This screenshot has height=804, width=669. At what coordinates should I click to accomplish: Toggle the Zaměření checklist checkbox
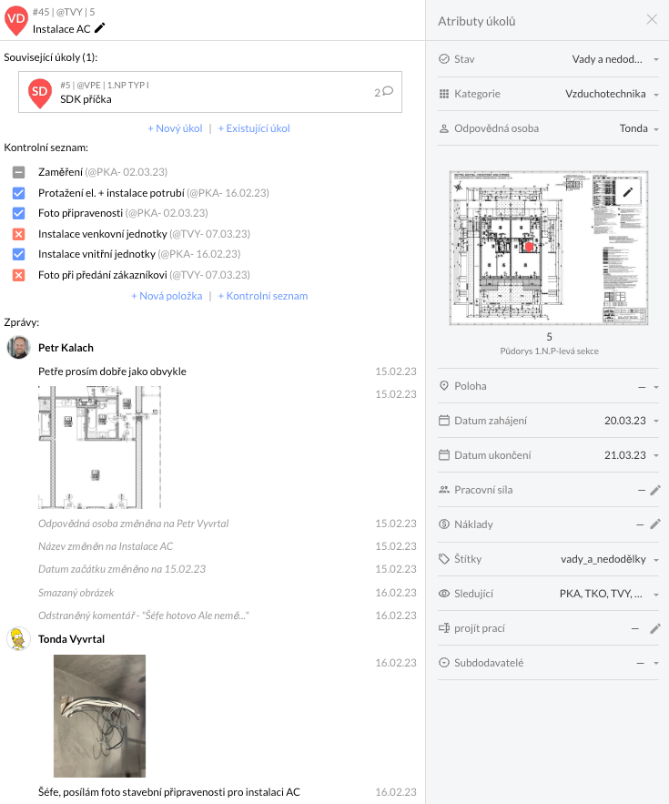pos(18,172)
